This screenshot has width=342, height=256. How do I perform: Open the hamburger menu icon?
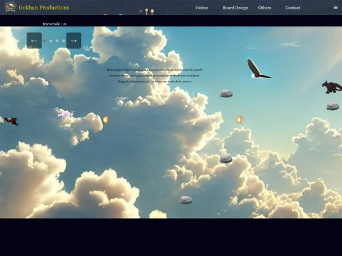pos(336,8)
